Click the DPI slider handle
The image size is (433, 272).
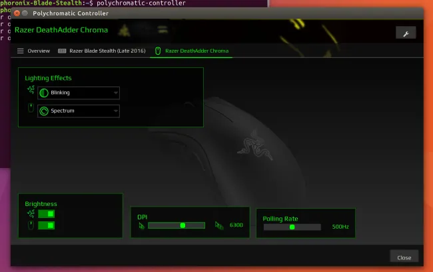click(183, 225)
